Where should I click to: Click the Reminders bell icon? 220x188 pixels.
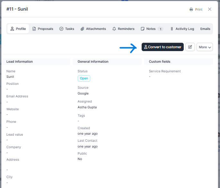[x=114, y=29]
